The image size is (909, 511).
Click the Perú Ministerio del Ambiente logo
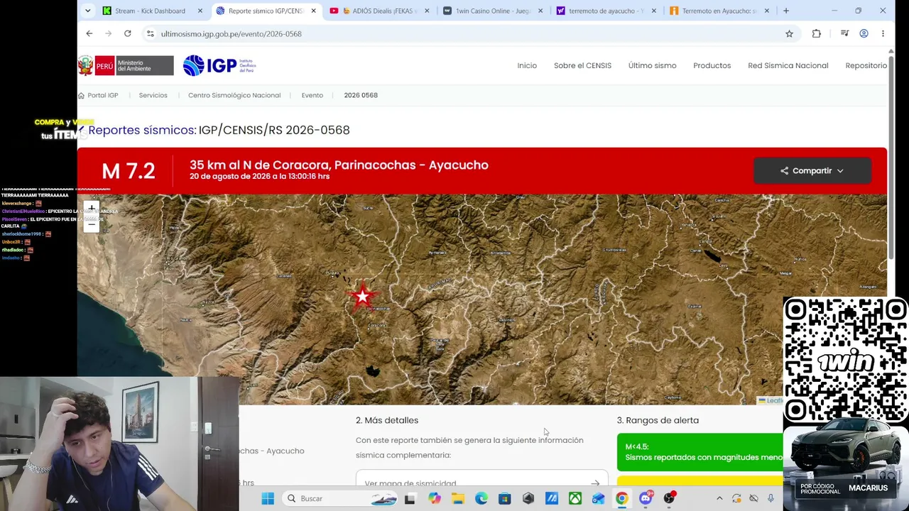[126, 65]
